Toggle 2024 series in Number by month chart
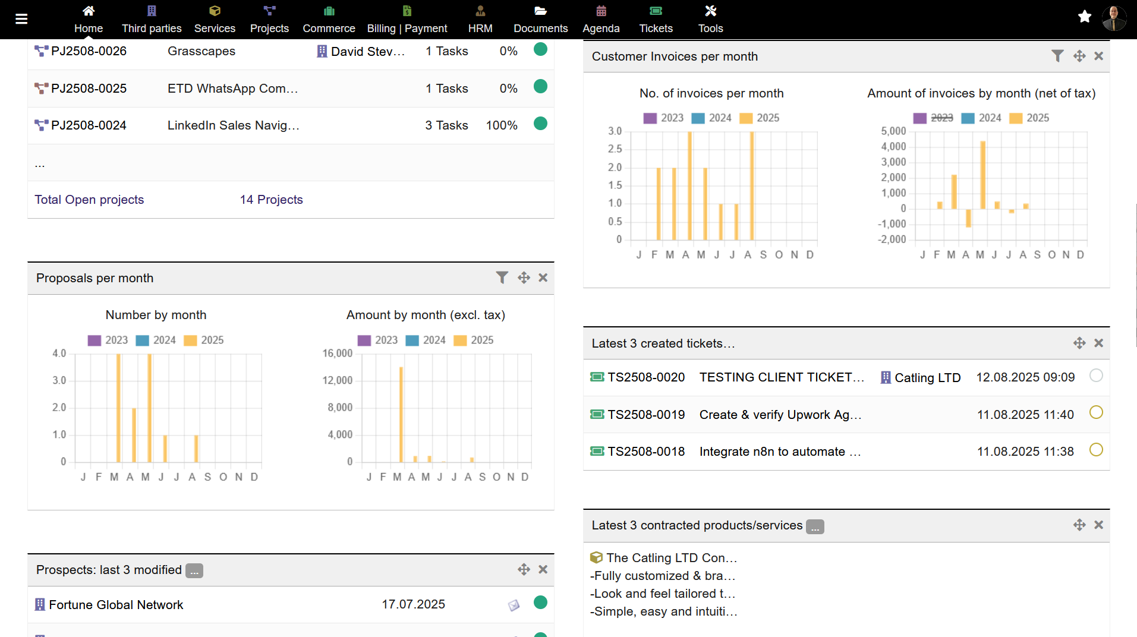 pos(164,340)
